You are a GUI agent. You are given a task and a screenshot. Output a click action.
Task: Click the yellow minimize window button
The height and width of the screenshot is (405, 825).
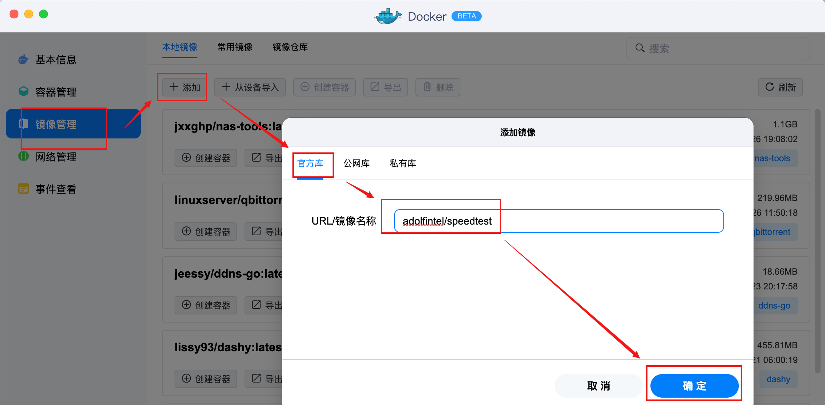coord(29,14)
